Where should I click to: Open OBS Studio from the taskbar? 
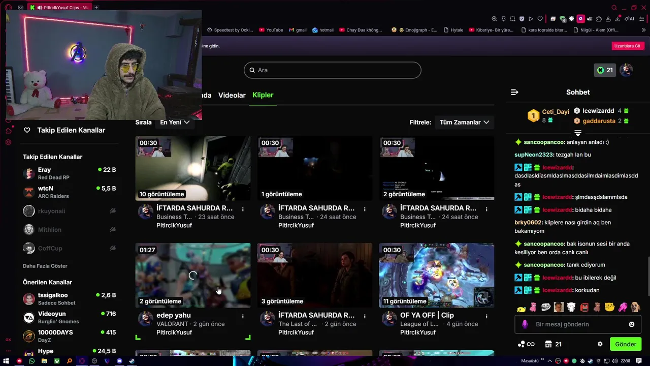tap(94, 361)
